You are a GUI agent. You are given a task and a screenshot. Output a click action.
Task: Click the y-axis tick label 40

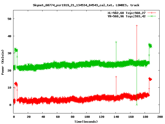(x=9, y=36)
